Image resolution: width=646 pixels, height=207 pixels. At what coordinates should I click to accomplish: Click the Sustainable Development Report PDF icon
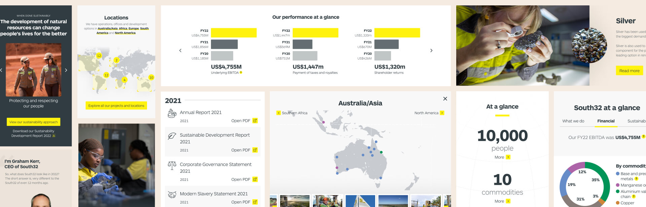(x=255, y=150)
